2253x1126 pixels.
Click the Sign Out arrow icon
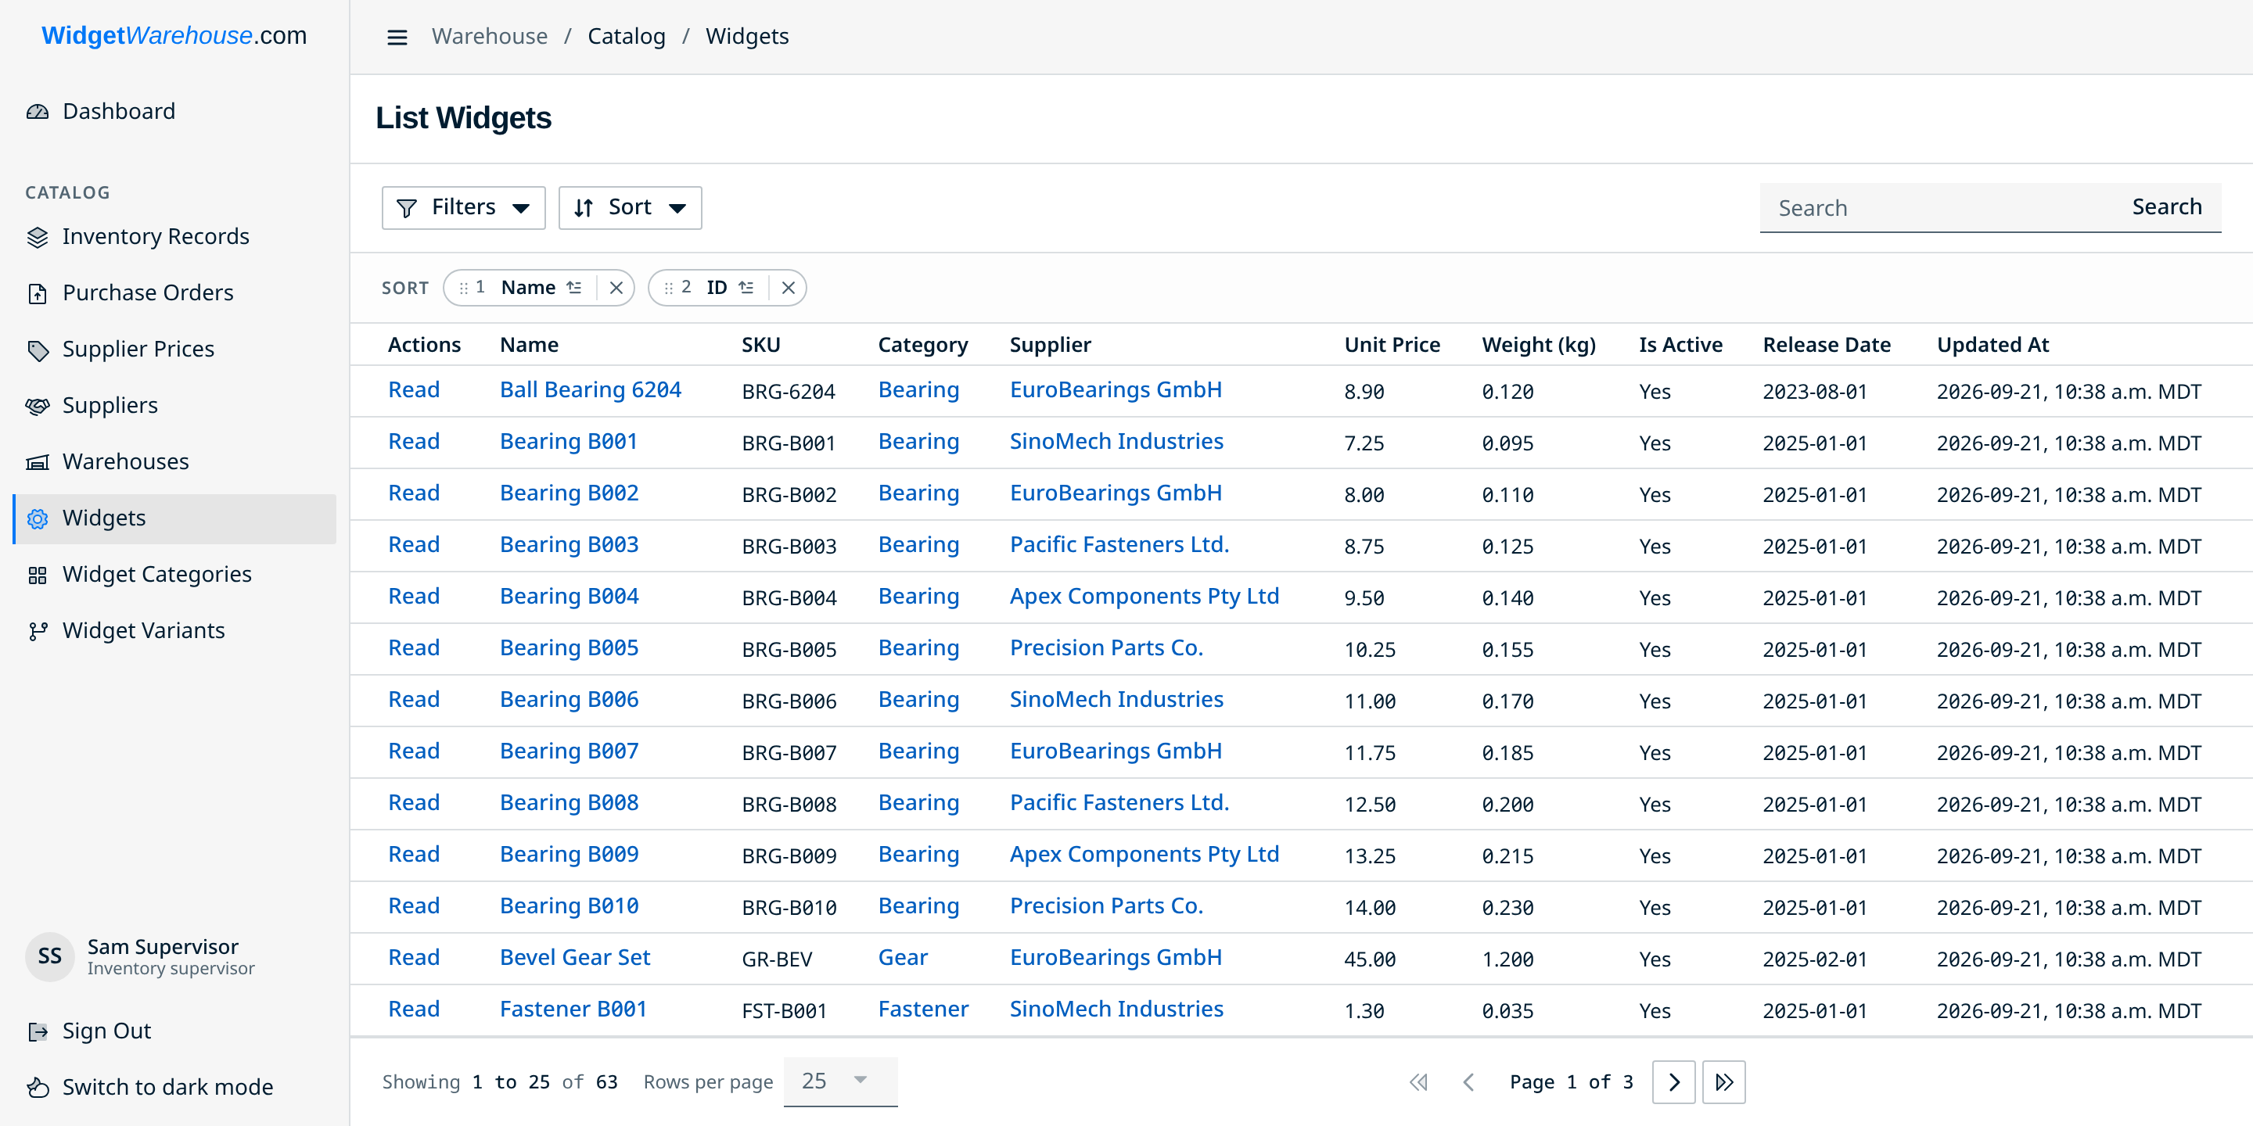pyautogui.click(x=38, y=1031)
